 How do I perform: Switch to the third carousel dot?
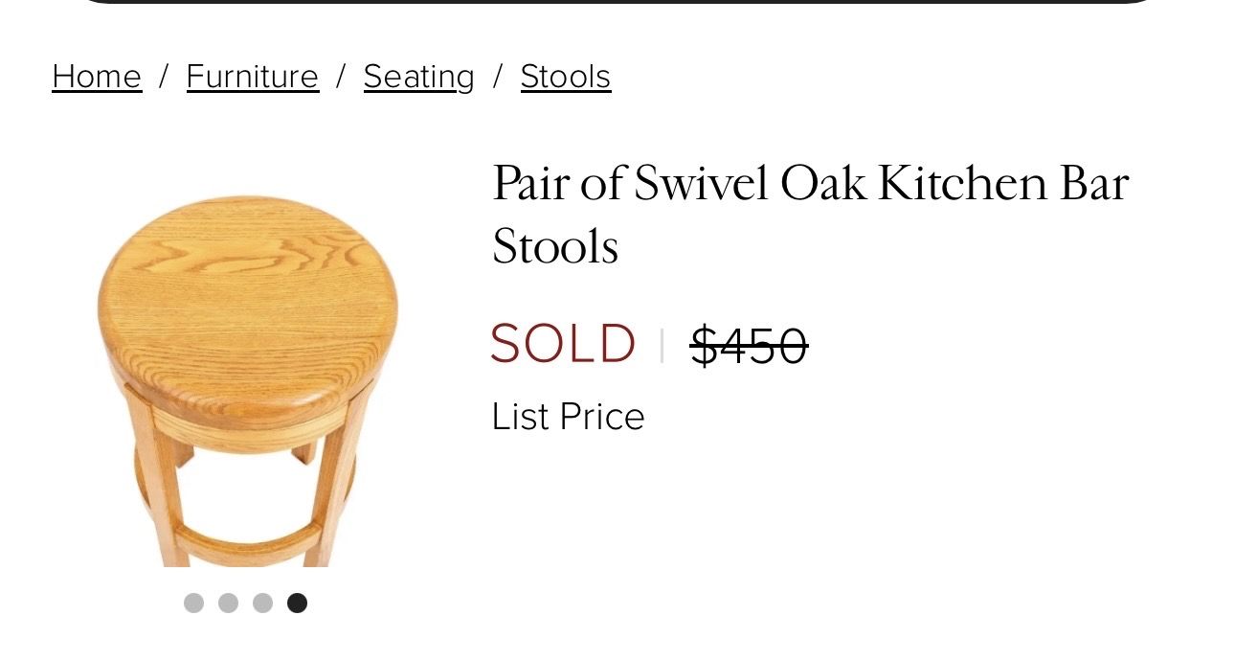click(262, 603)
